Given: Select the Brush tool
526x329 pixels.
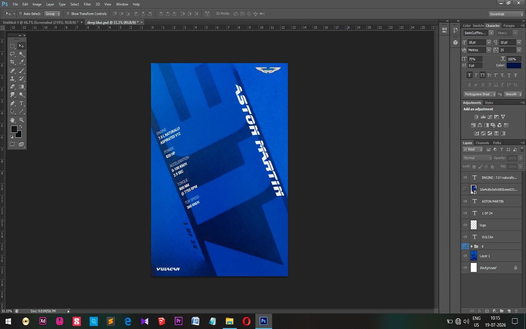Looking at the screenshot, I should (21, 71).
